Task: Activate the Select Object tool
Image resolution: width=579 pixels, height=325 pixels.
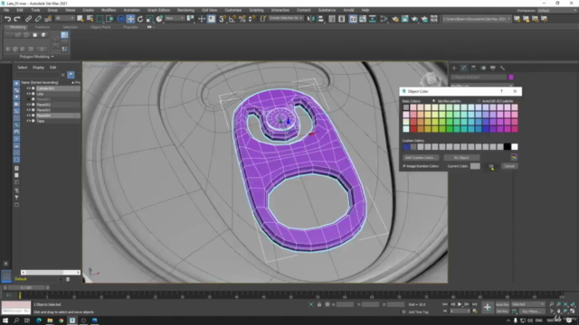Action: tap(80, 19)
